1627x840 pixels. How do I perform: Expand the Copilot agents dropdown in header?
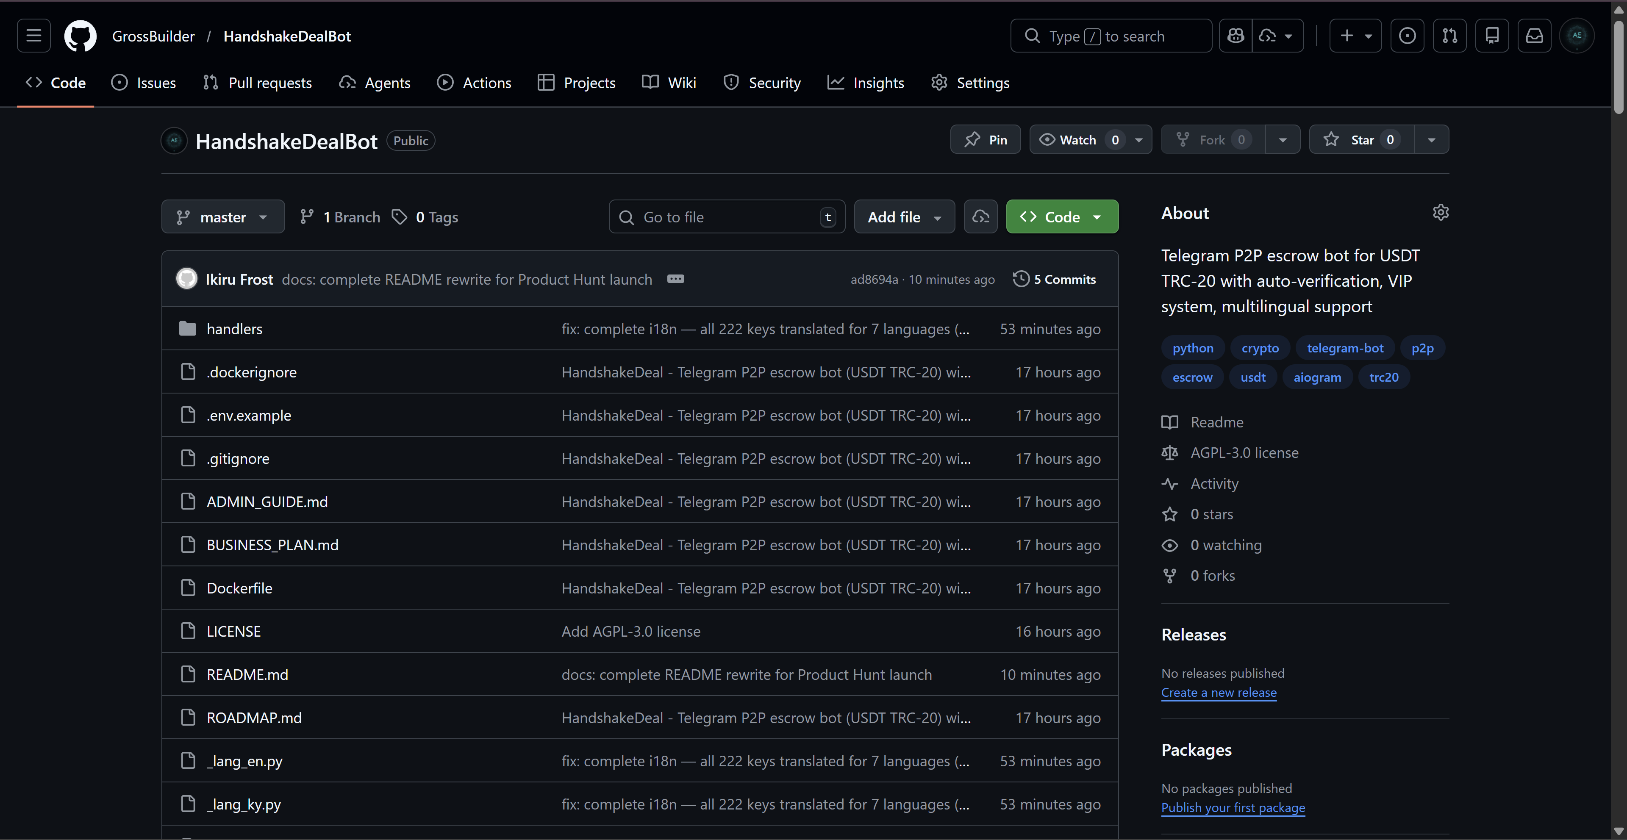click(x=1278, y=35)
